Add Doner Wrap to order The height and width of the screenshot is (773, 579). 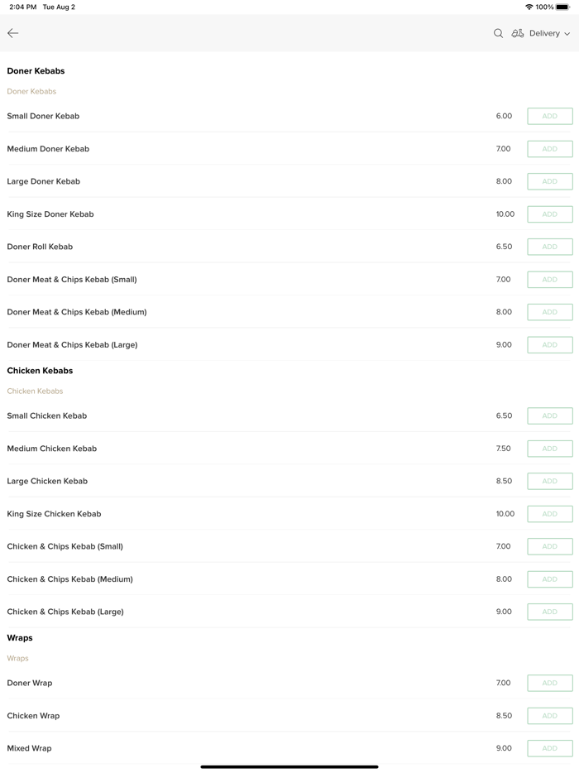(549, 683)
